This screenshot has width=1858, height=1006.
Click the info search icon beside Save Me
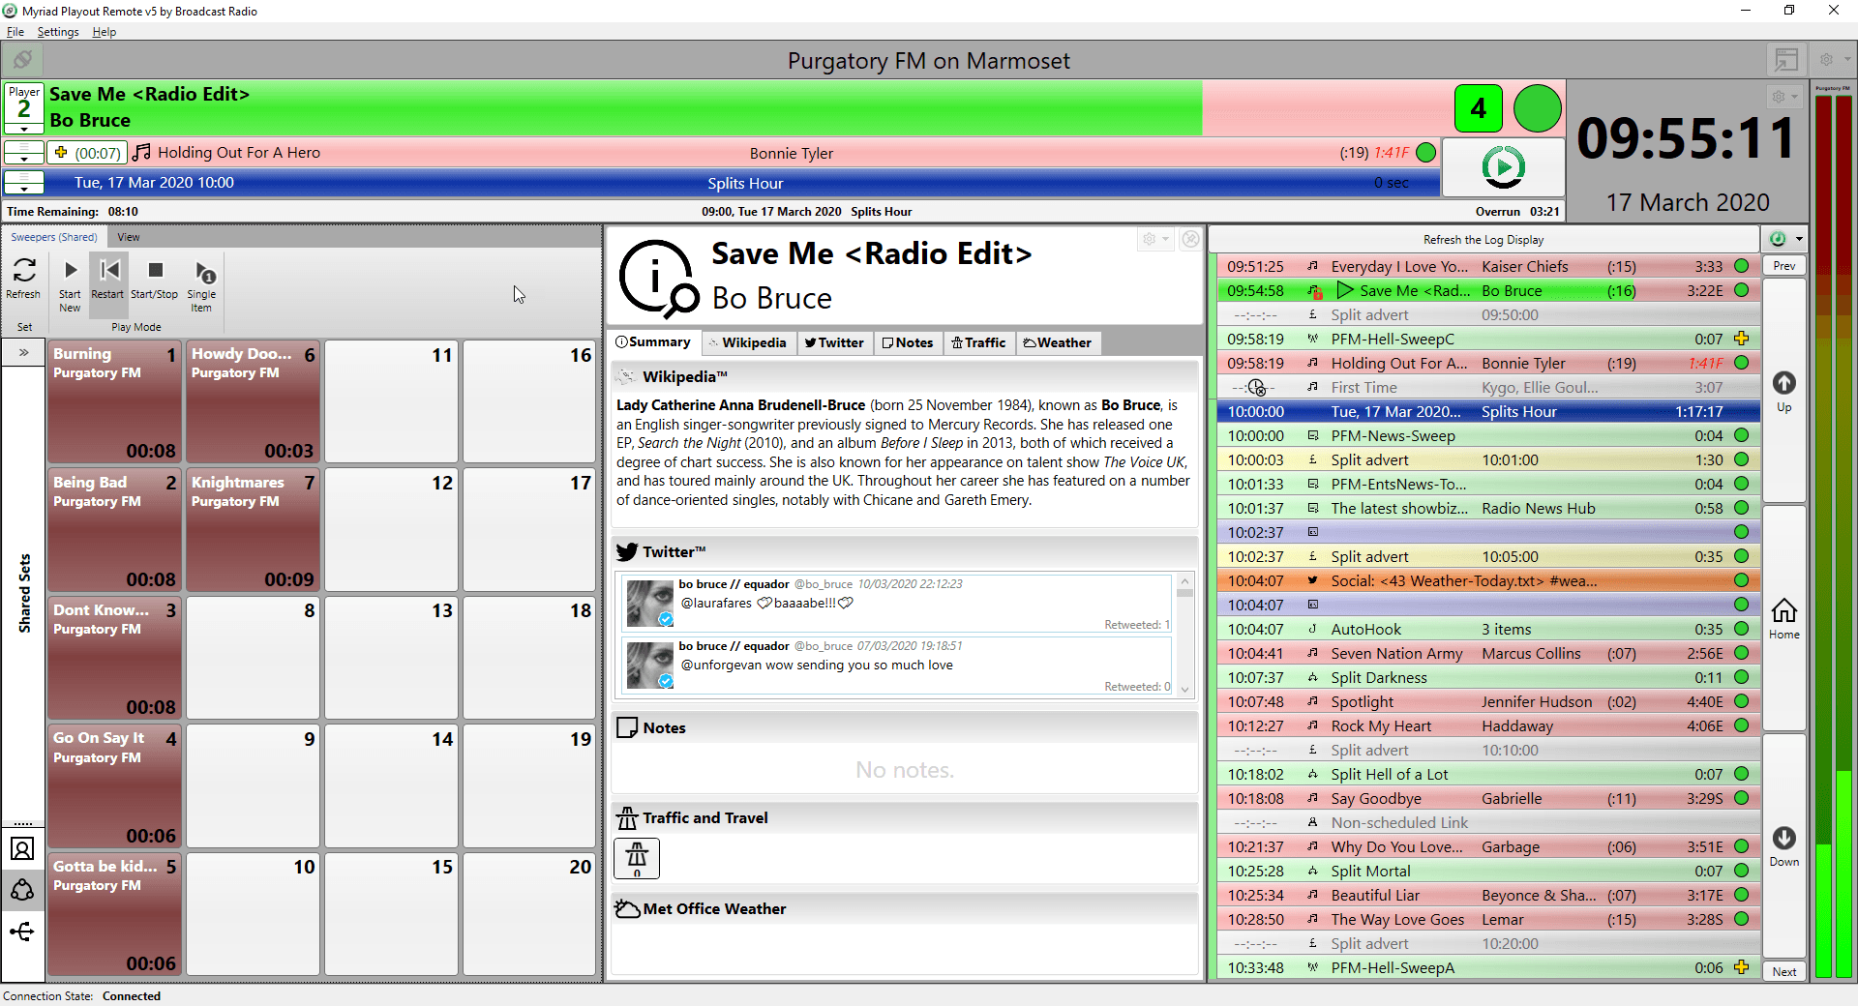pos(658,279)
